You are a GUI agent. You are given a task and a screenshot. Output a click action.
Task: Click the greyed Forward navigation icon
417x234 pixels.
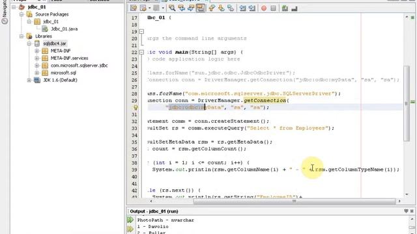coord(156,8)
